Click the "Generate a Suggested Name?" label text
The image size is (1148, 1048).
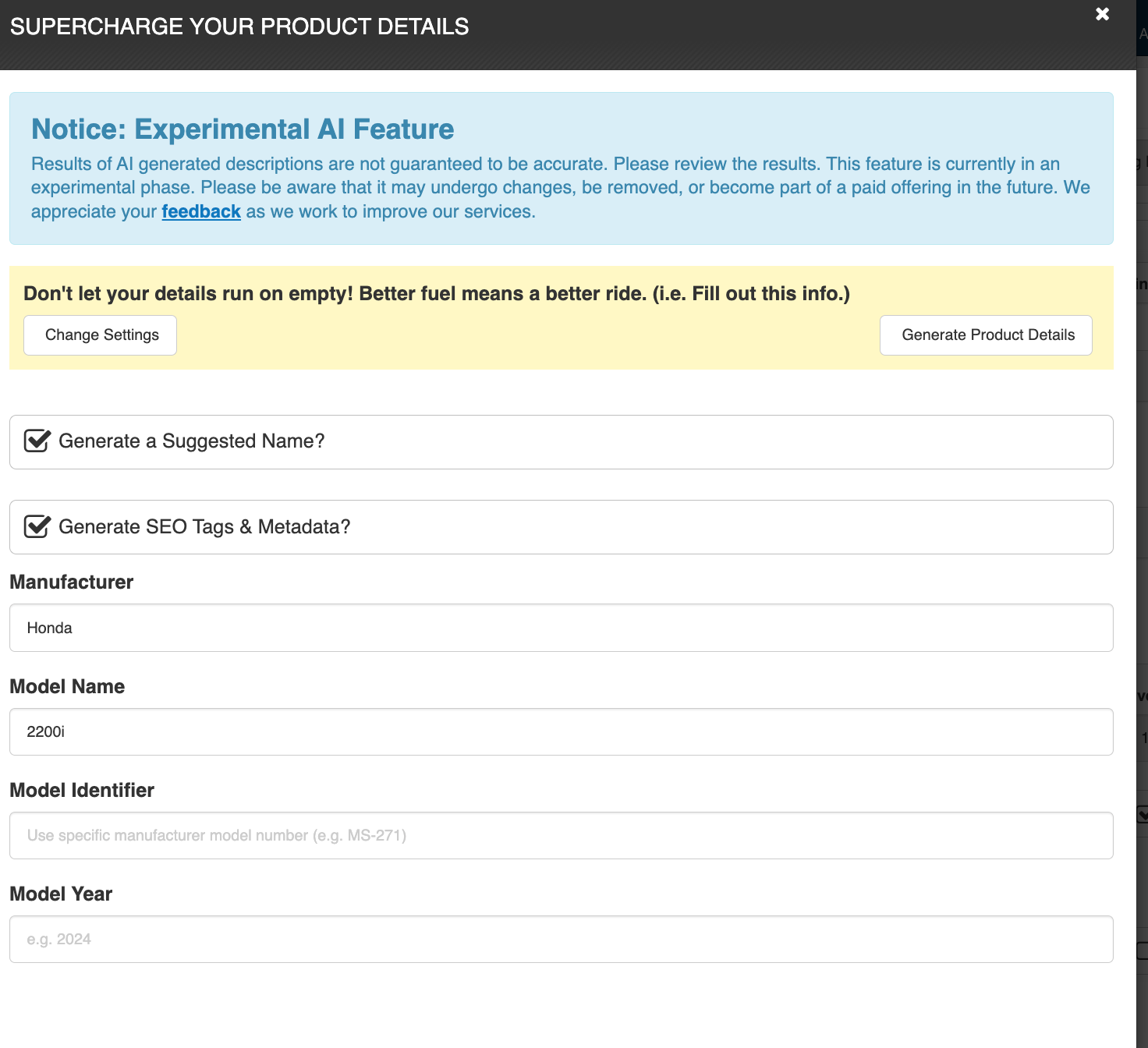coord(192,441)
